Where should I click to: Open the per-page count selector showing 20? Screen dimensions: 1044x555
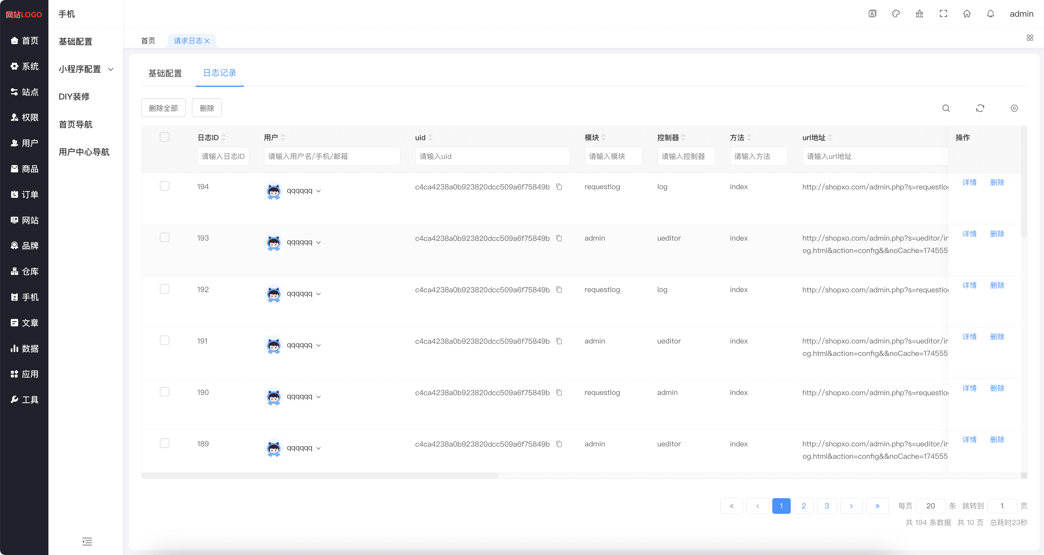point(931,506)
